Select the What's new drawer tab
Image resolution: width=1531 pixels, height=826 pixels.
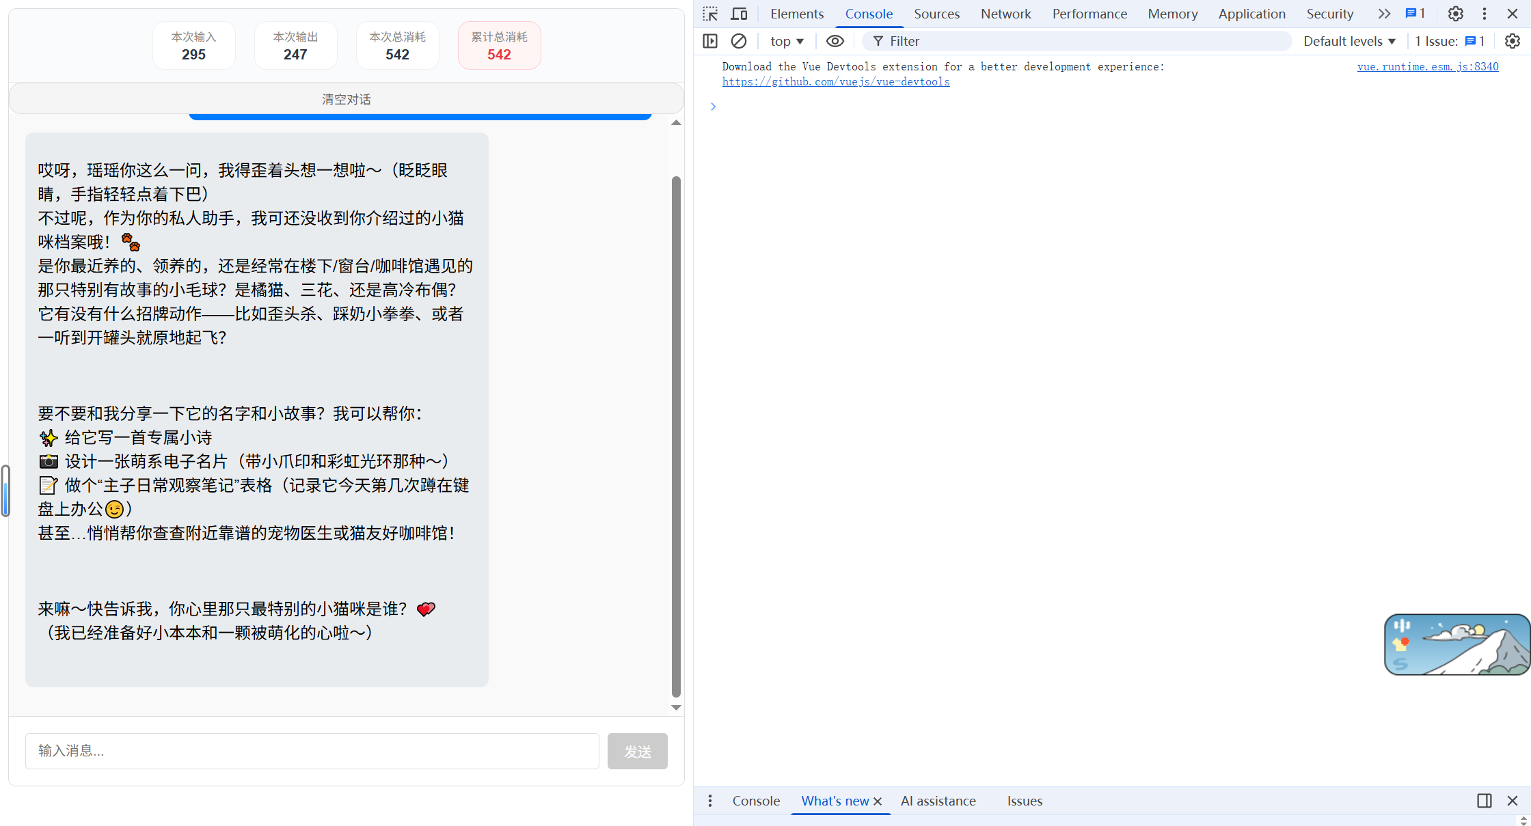(x=835, y=801)
